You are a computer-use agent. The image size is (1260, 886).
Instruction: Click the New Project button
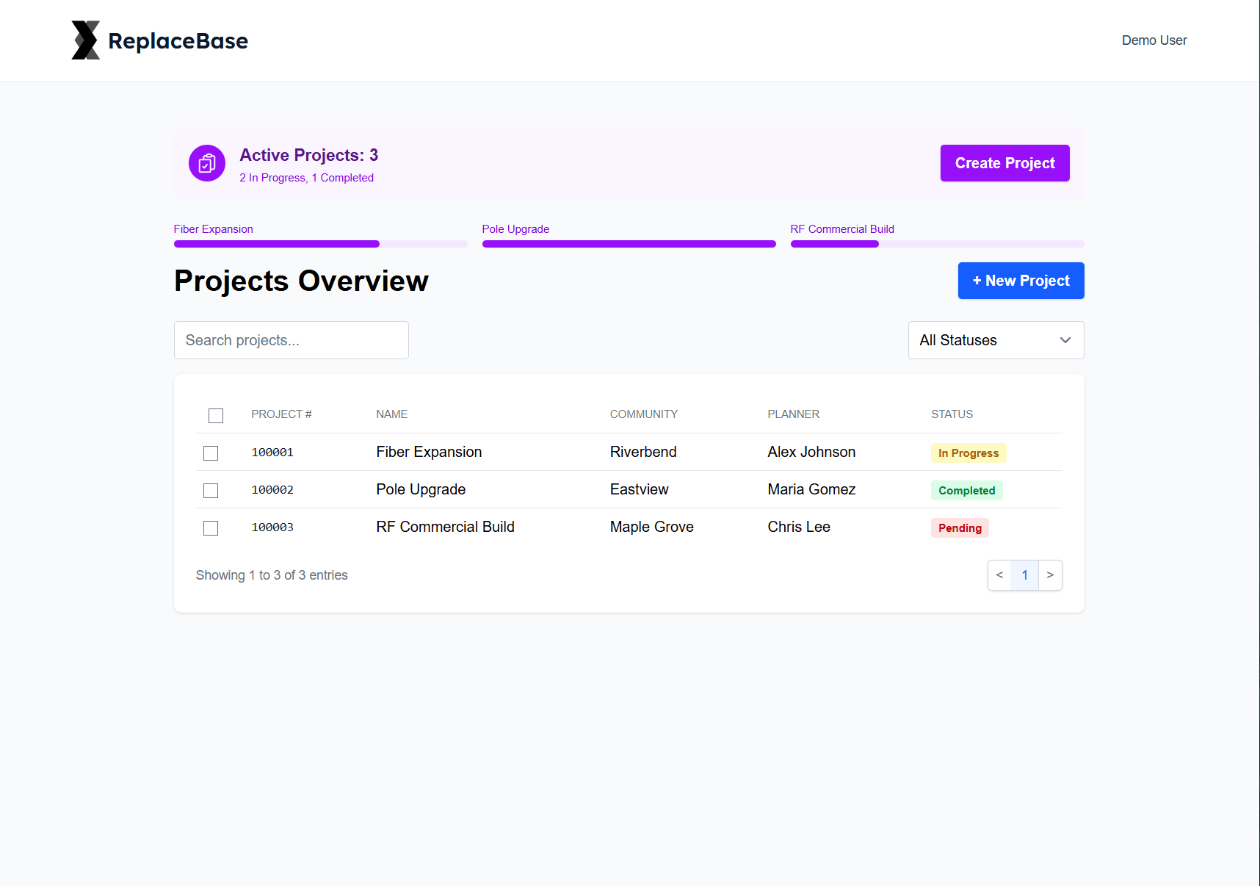point(1021,281)
